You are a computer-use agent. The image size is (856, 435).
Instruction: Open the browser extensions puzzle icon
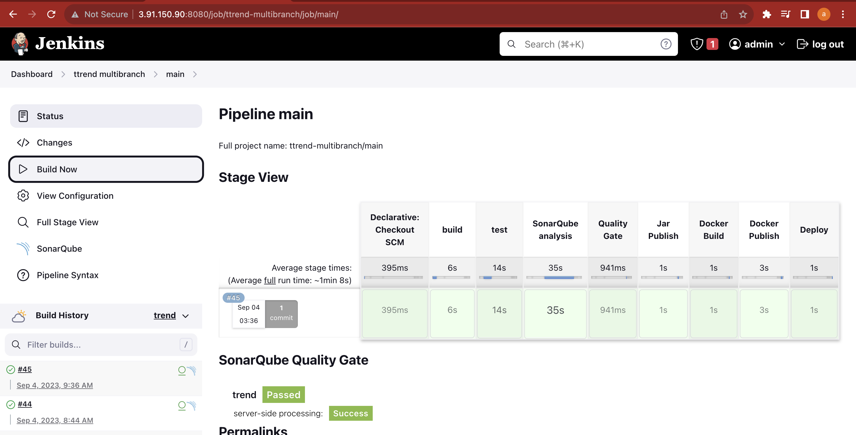767,14
